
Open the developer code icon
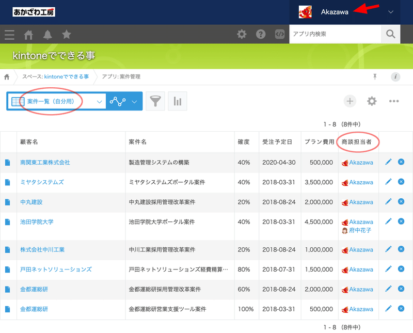(280, 34)
